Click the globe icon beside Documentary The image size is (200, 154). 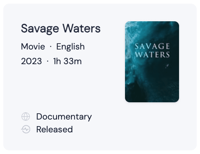26,117
